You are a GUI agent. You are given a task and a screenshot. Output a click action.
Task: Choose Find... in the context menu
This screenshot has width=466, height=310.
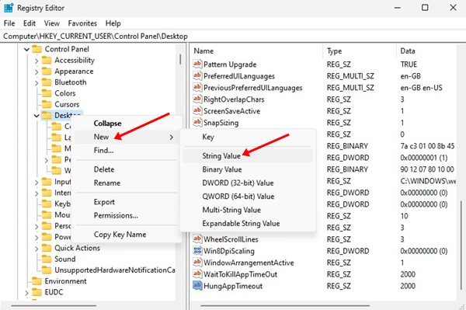click(x=126, y=150)
